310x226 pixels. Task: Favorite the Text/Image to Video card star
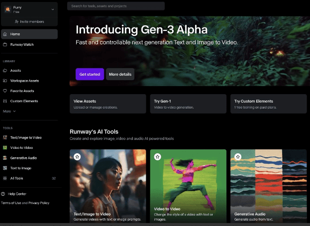(x=77, y=157)
